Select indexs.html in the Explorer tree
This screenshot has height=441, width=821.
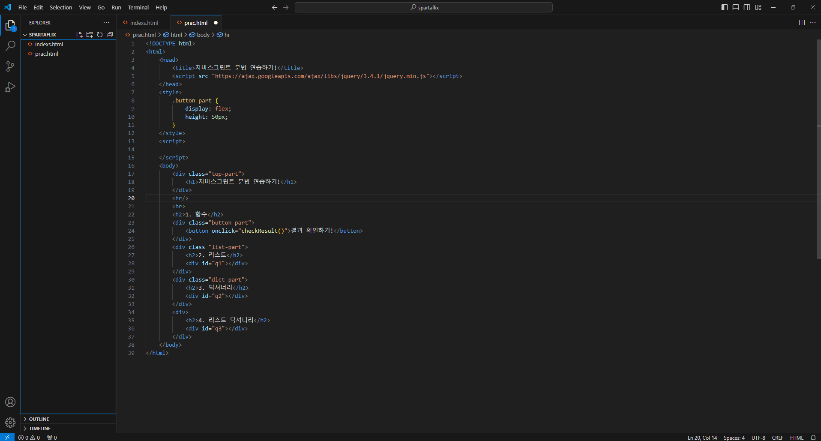[x=68, y=44]
